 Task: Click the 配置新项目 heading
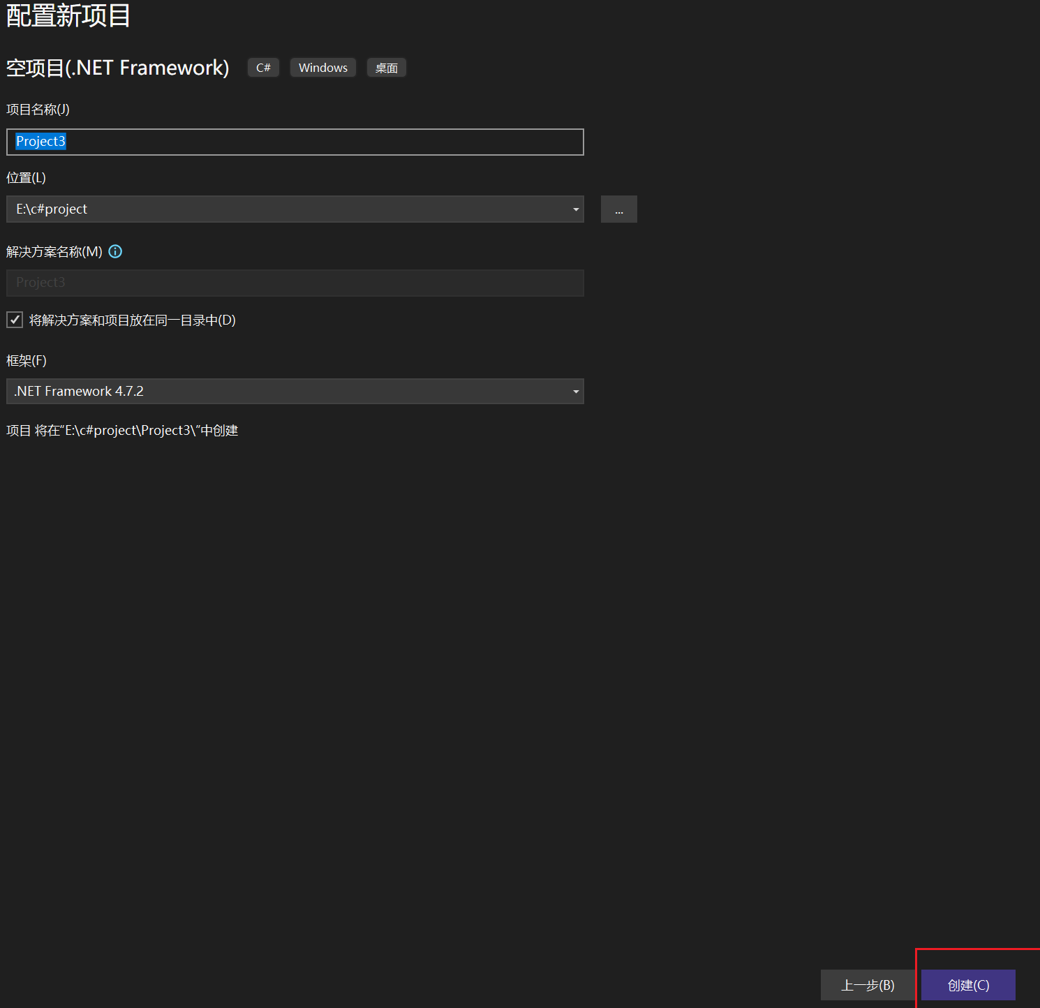pyautogui.click(x=68, y=15)
